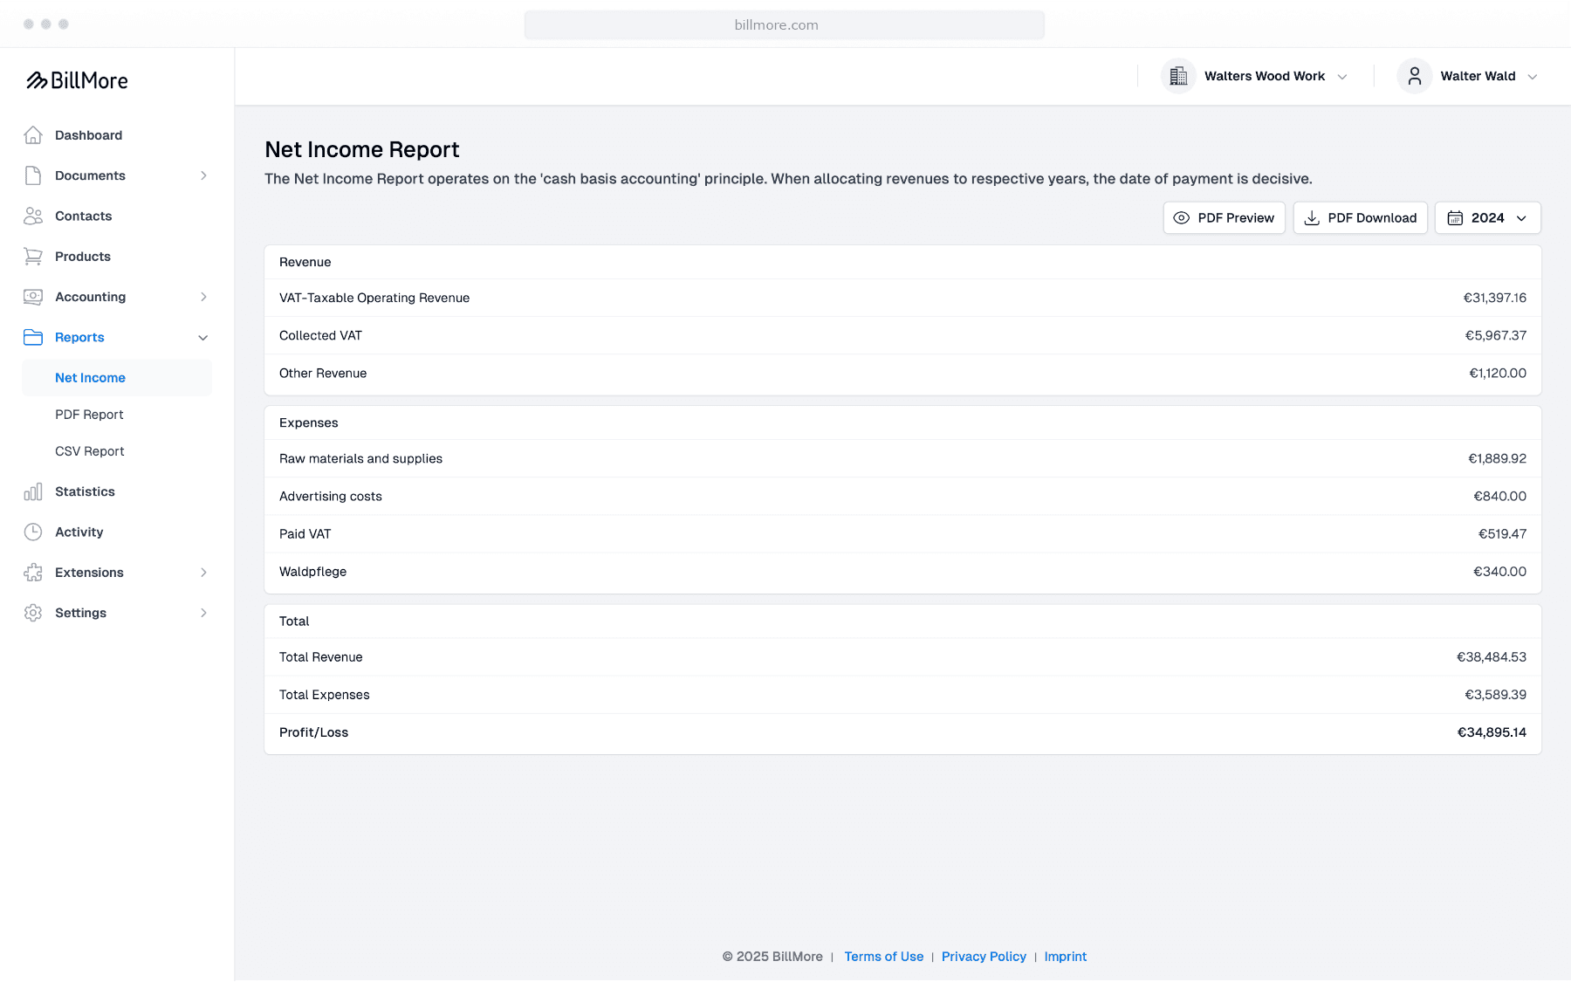This screenshot has height=982, width=1571.
Task: Click the Walter Wald user profile icon
Action: click(1414, 76)
